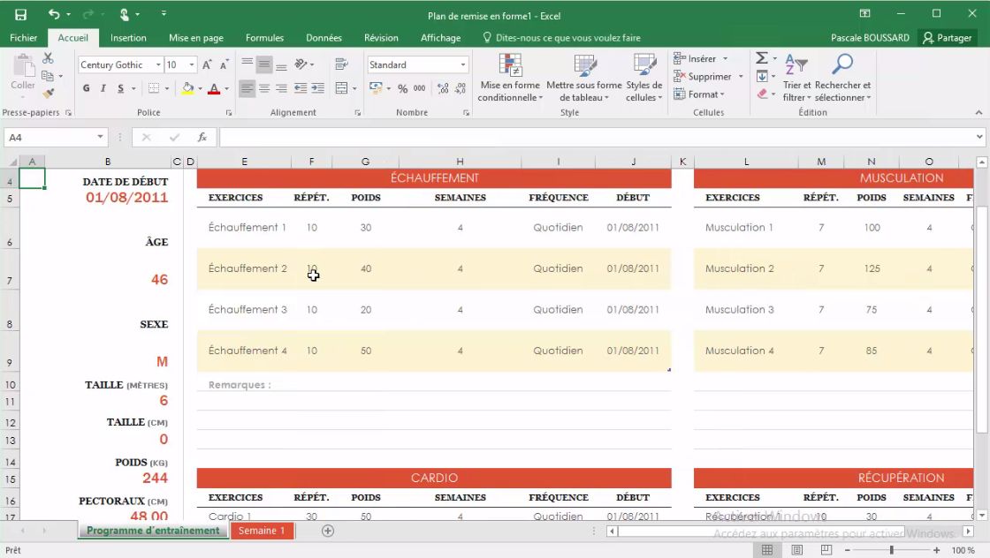This screenshot has width=990, height=558.
Task: Click Insérer in the Cellules group
Action: click(702, 57)
